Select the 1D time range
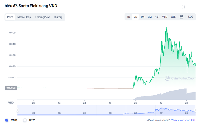This screenshot has width=199, height=128. point(128,17)
